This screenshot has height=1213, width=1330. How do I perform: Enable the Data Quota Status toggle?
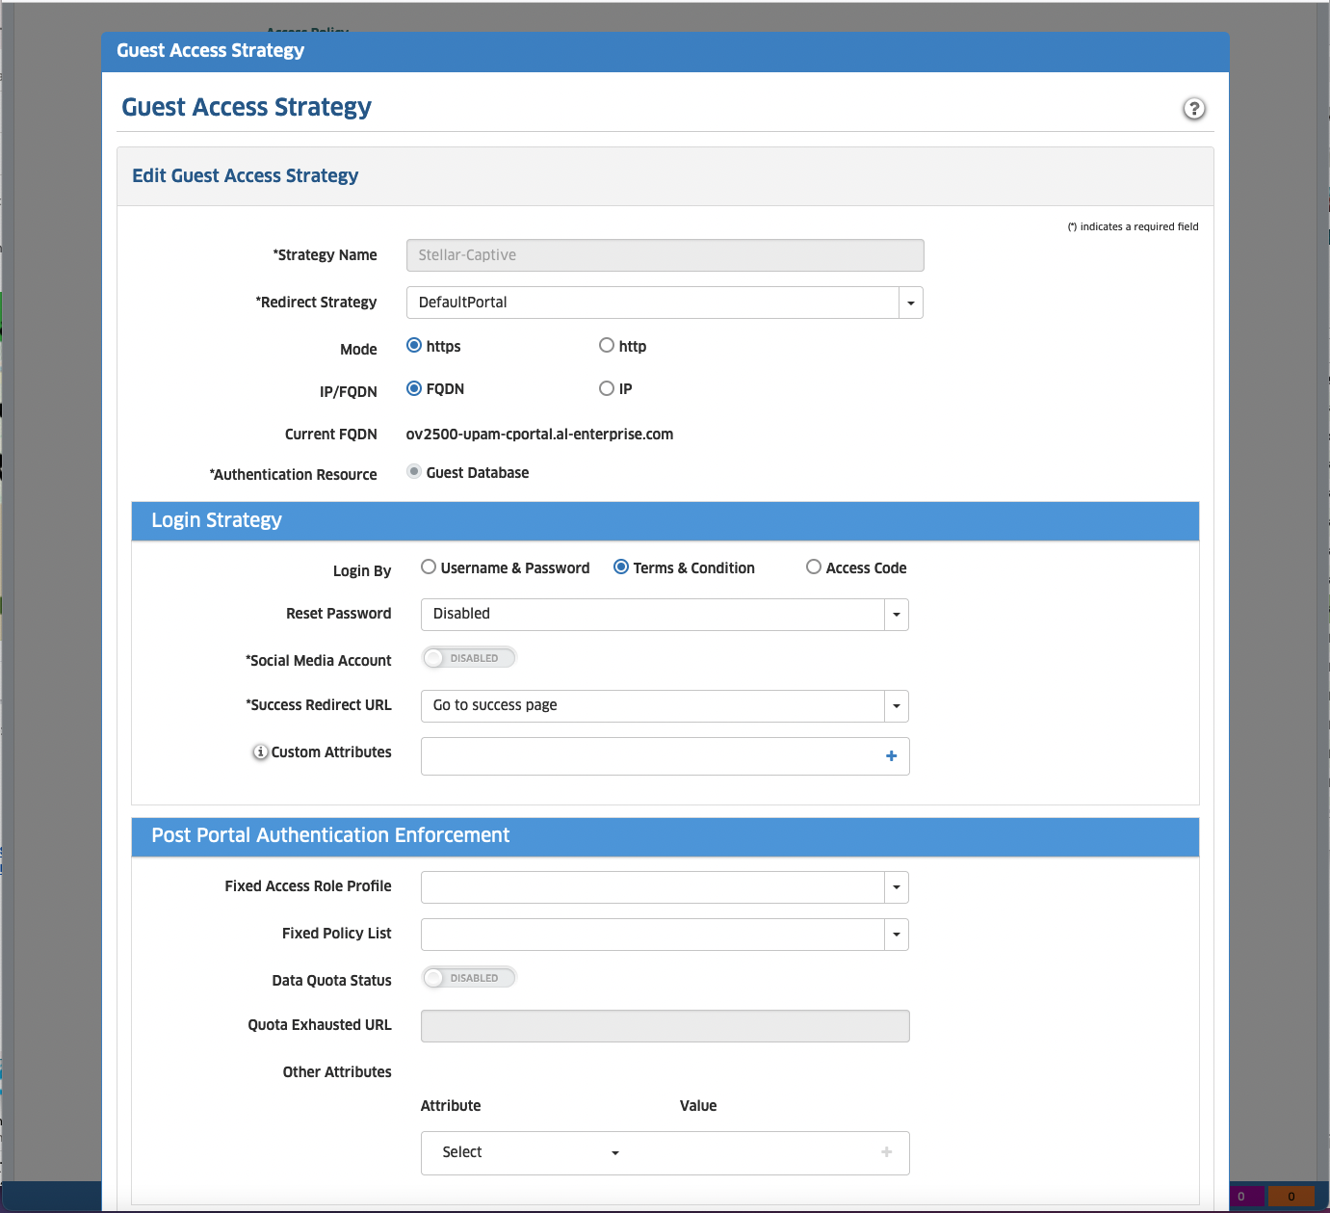(x=469, y=978)
